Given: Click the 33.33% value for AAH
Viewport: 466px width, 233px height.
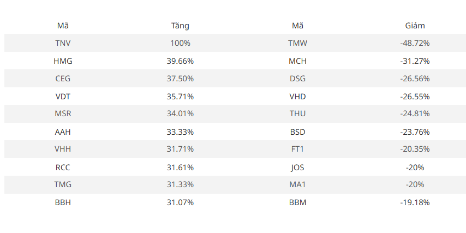Looking at the screenshot, I should tap(180, 132).
